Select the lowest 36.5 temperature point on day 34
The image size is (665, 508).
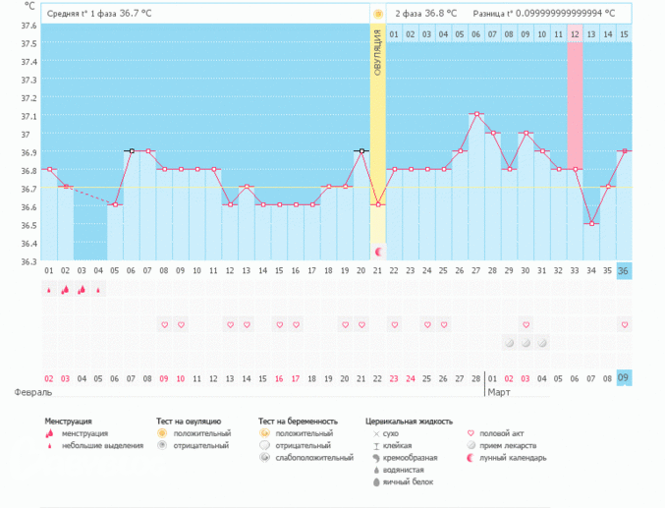[x=591, y=224]
